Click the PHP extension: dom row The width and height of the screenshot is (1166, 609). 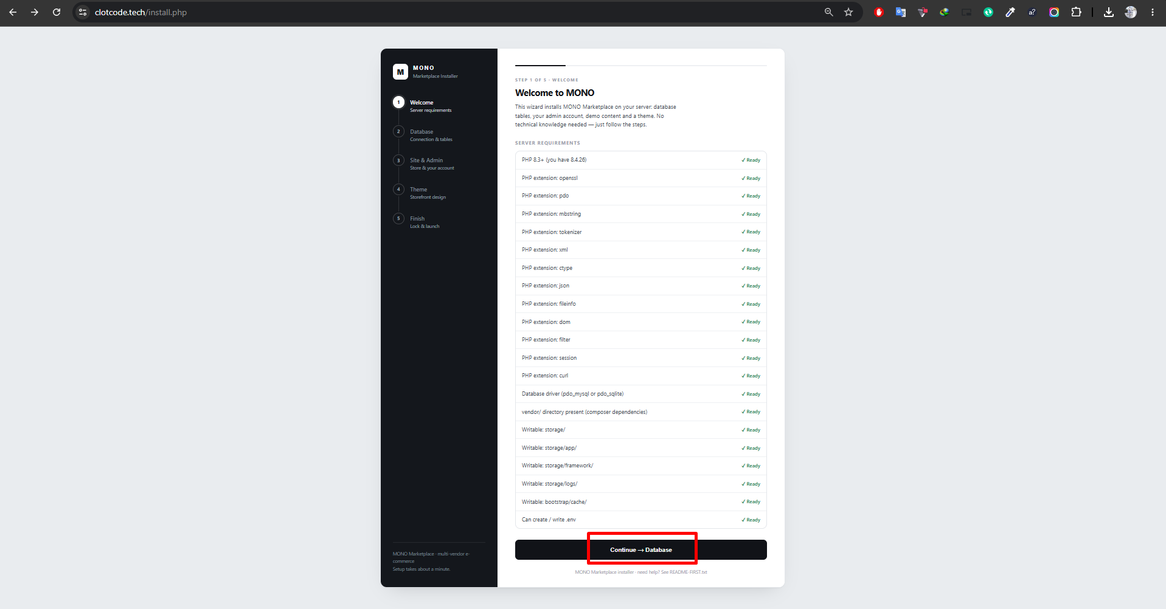(x=641, y=322)
